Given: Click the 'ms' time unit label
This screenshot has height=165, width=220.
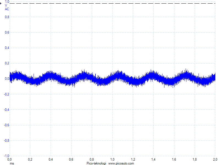Looking at the screenshot, I should 12,163.
